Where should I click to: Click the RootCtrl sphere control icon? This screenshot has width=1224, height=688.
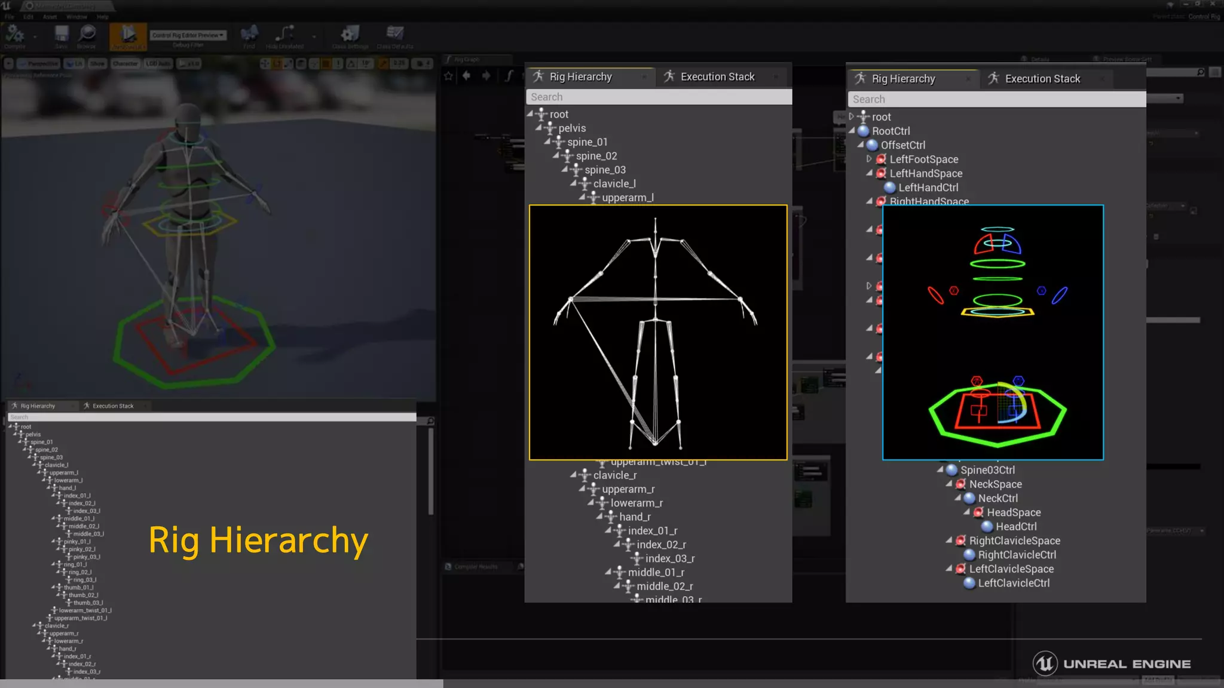863,131
